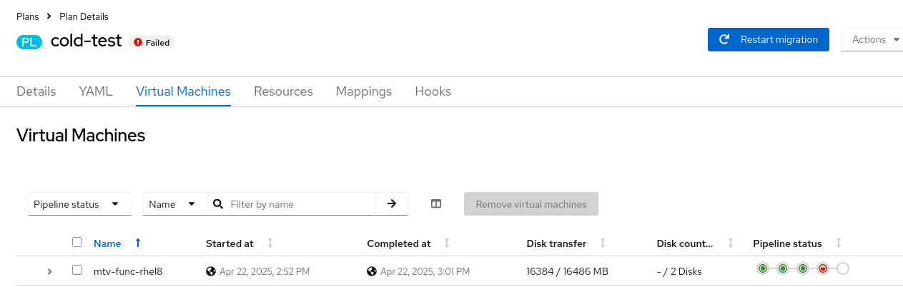The image size is (903, 287).
Task: Sort by Pipeline status column arrows
Action: 839,243
